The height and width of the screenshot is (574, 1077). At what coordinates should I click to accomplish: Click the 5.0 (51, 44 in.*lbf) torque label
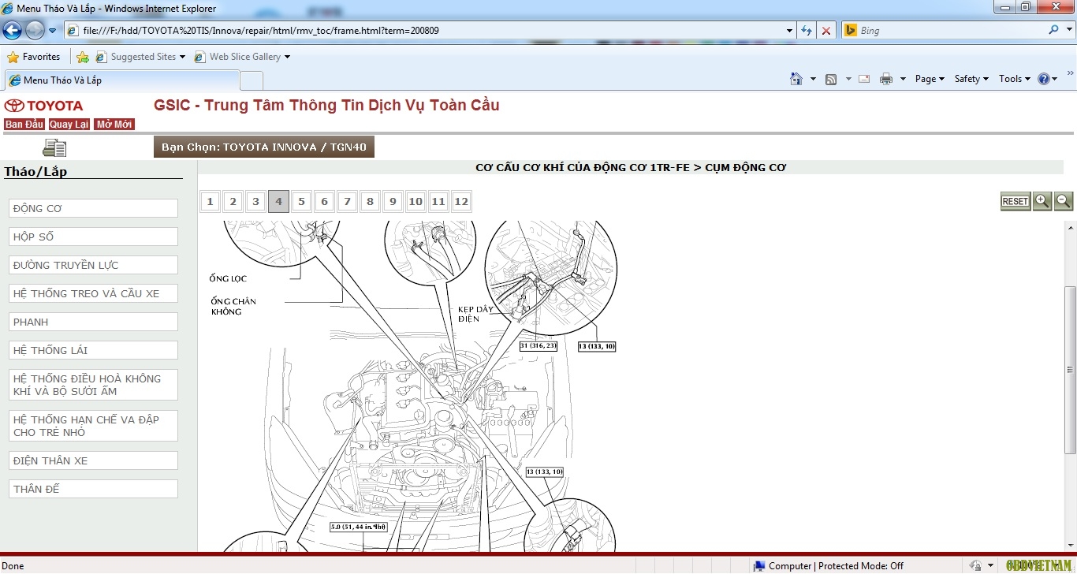359,527
